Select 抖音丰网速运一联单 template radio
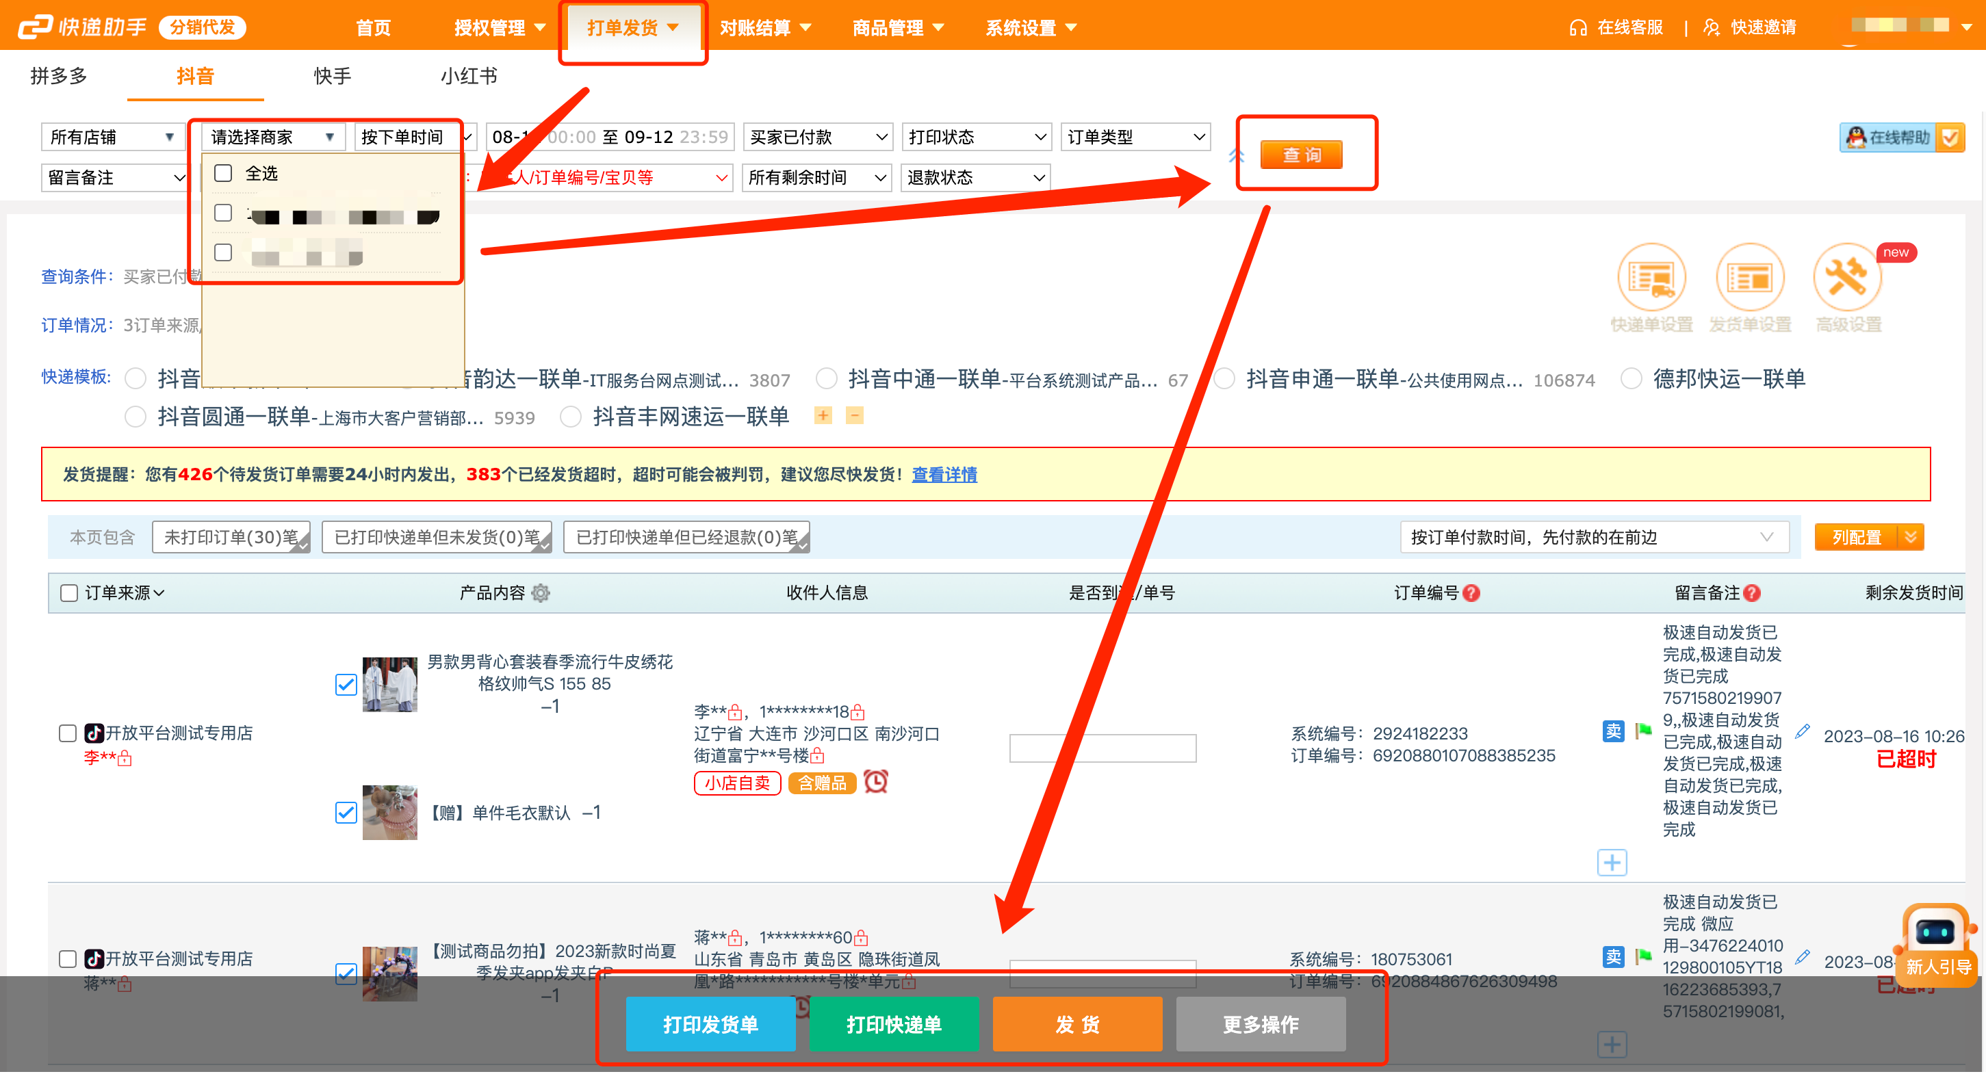Image resolution: width=1986 pixels, height=1074 pixels. [x=571, y=416]
